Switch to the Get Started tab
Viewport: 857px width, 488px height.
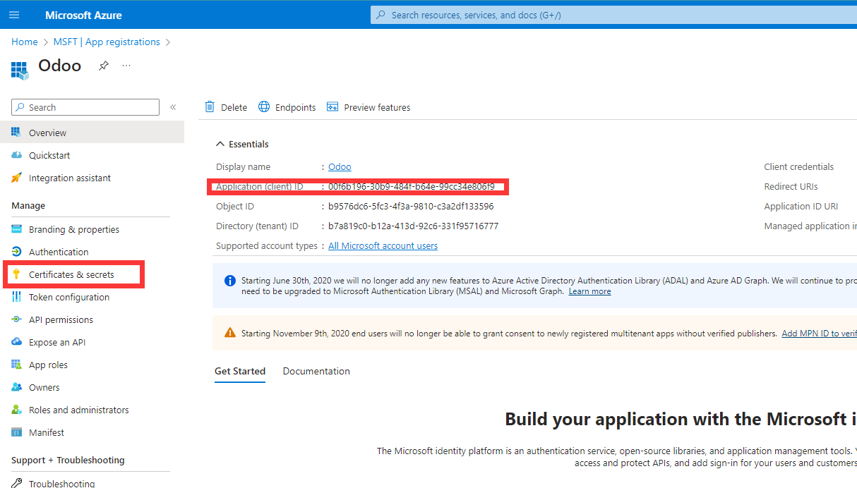coord(240,371)
